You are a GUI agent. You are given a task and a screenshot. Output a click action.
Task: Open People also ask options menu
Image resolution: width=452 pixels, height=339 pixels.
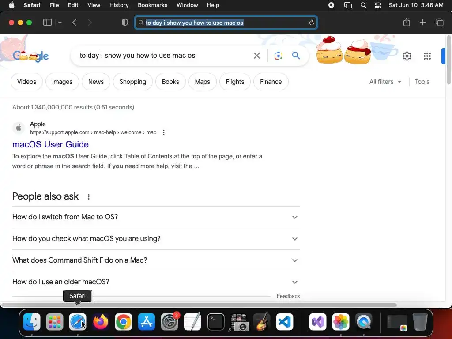(x=88, y=196)
